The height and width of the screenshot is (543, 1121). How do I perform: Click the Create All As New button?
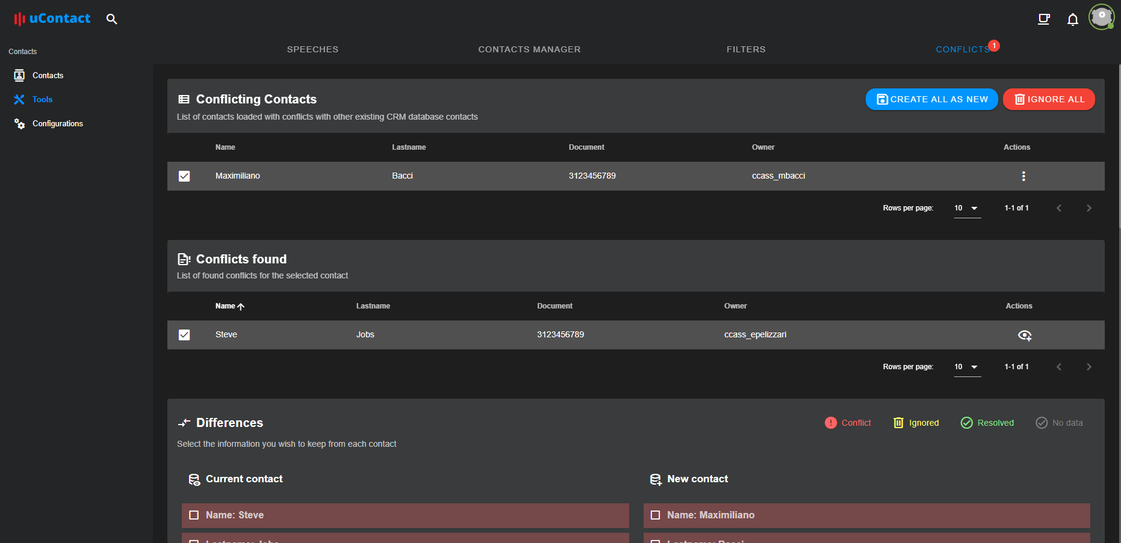[x=932, y=99]
